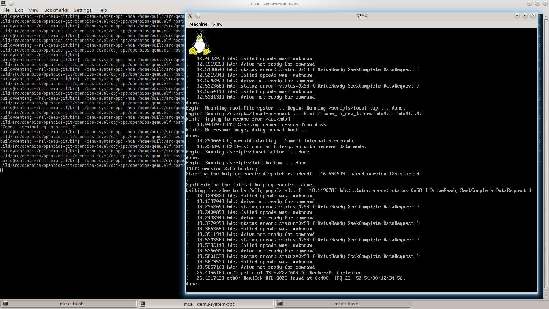The width and height of the screenshot is (549, 309).
Task: Close the QEMU window
Action: pos(533,16)
